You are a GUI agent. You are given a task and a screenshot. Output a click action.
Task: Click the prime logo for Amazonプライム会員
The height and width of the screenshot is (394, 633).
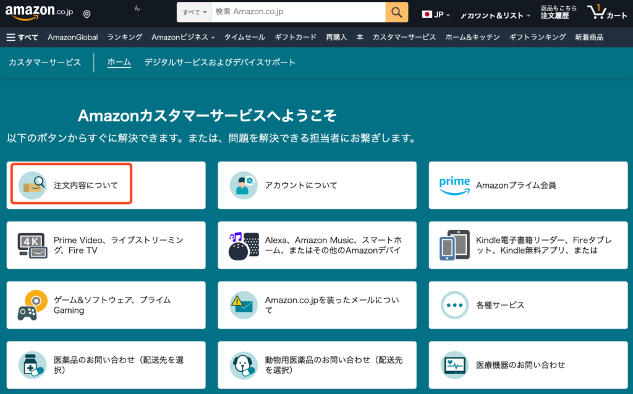click(x=454, y=185)
